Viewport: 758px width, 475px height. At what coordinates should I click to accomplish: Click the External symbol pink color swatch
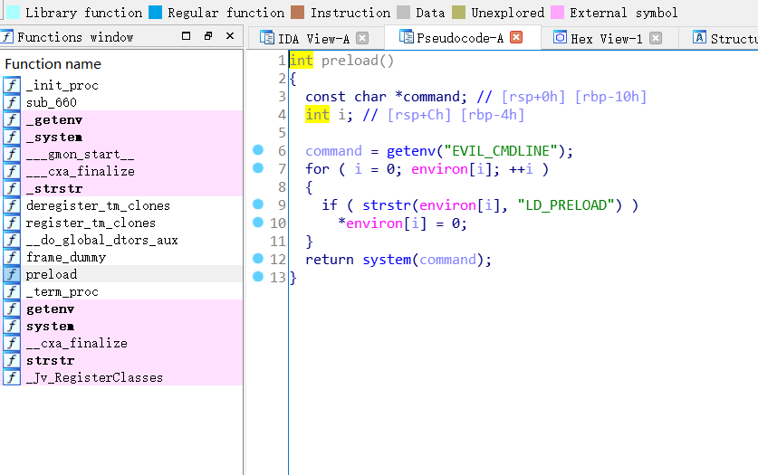558,13
